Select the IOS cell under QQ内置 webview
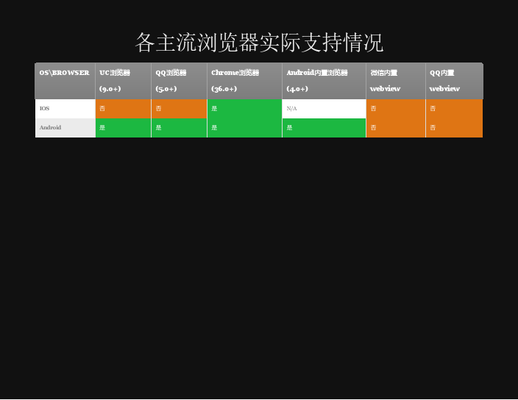This screenshot has width=518, height=400. 454,109
